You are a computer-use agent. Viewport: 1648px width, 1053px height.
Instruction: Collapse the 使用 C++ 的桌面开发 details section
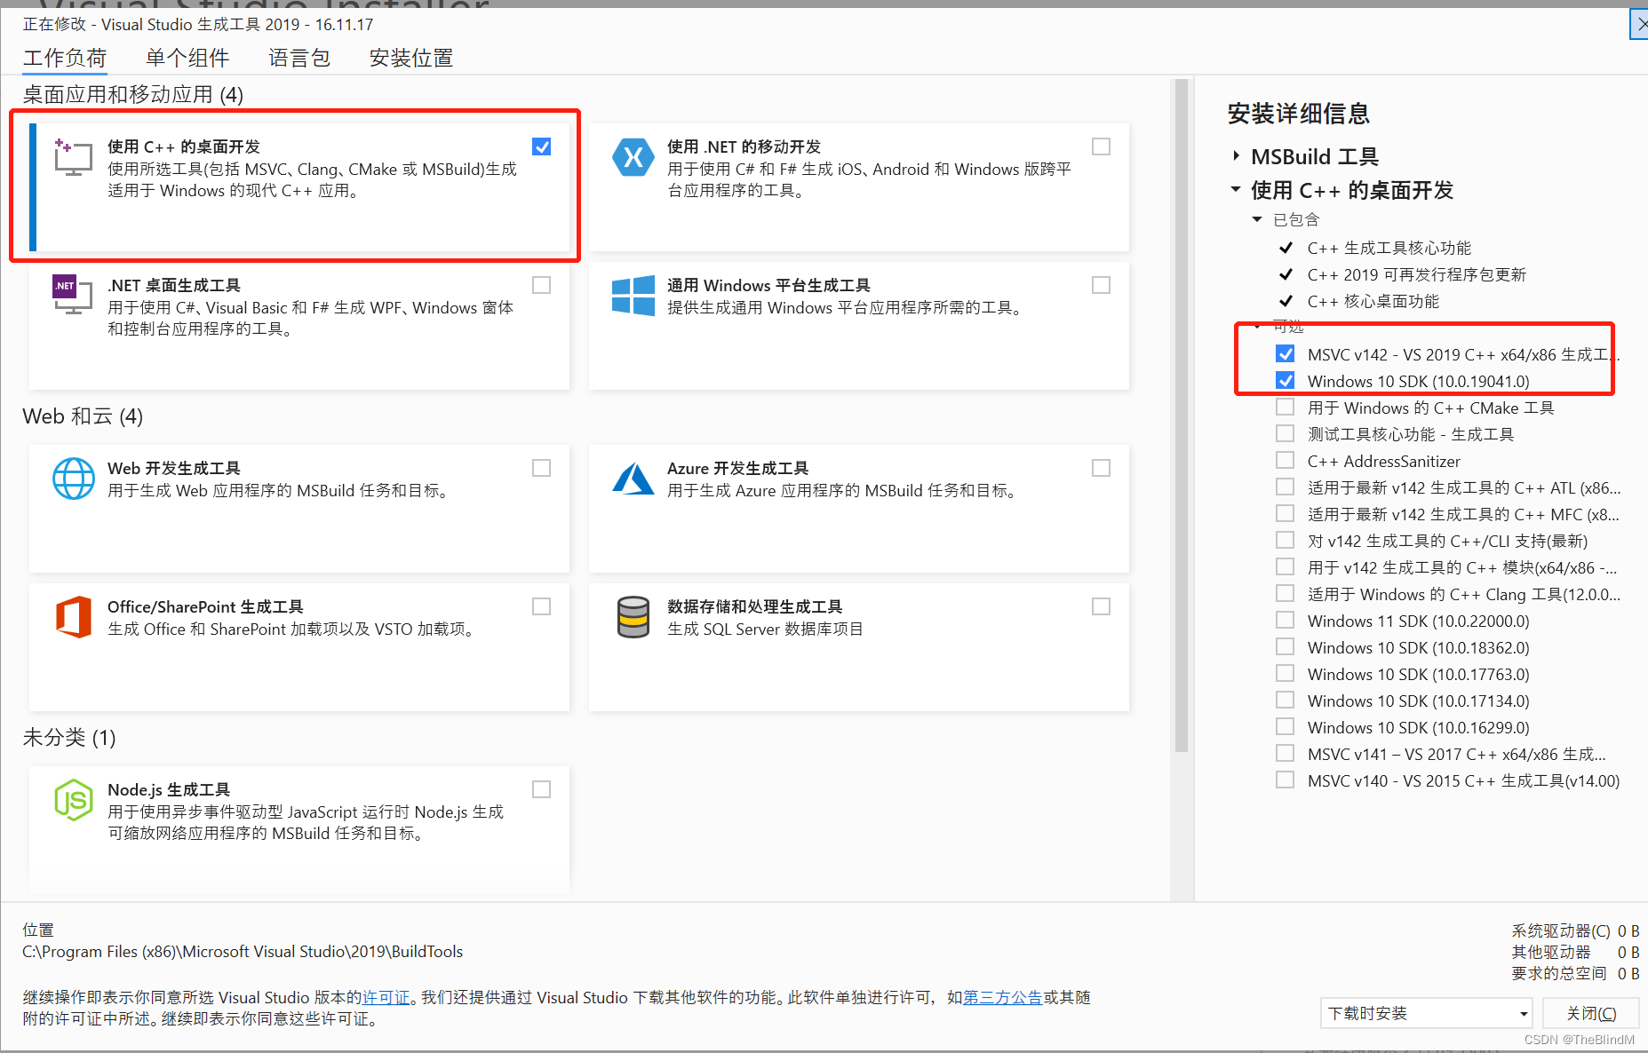click(1236, 189)
